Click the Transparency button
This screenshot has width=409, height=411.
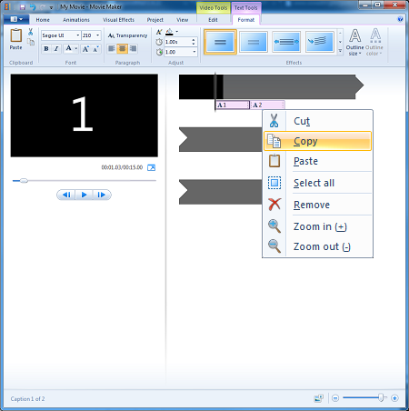click(x=127, y=35)
